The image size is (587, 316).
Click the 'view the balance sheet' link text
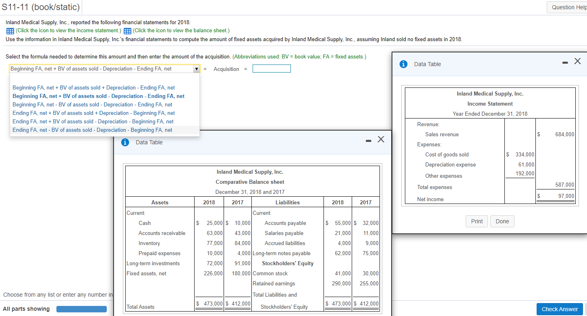pos(181,31)
